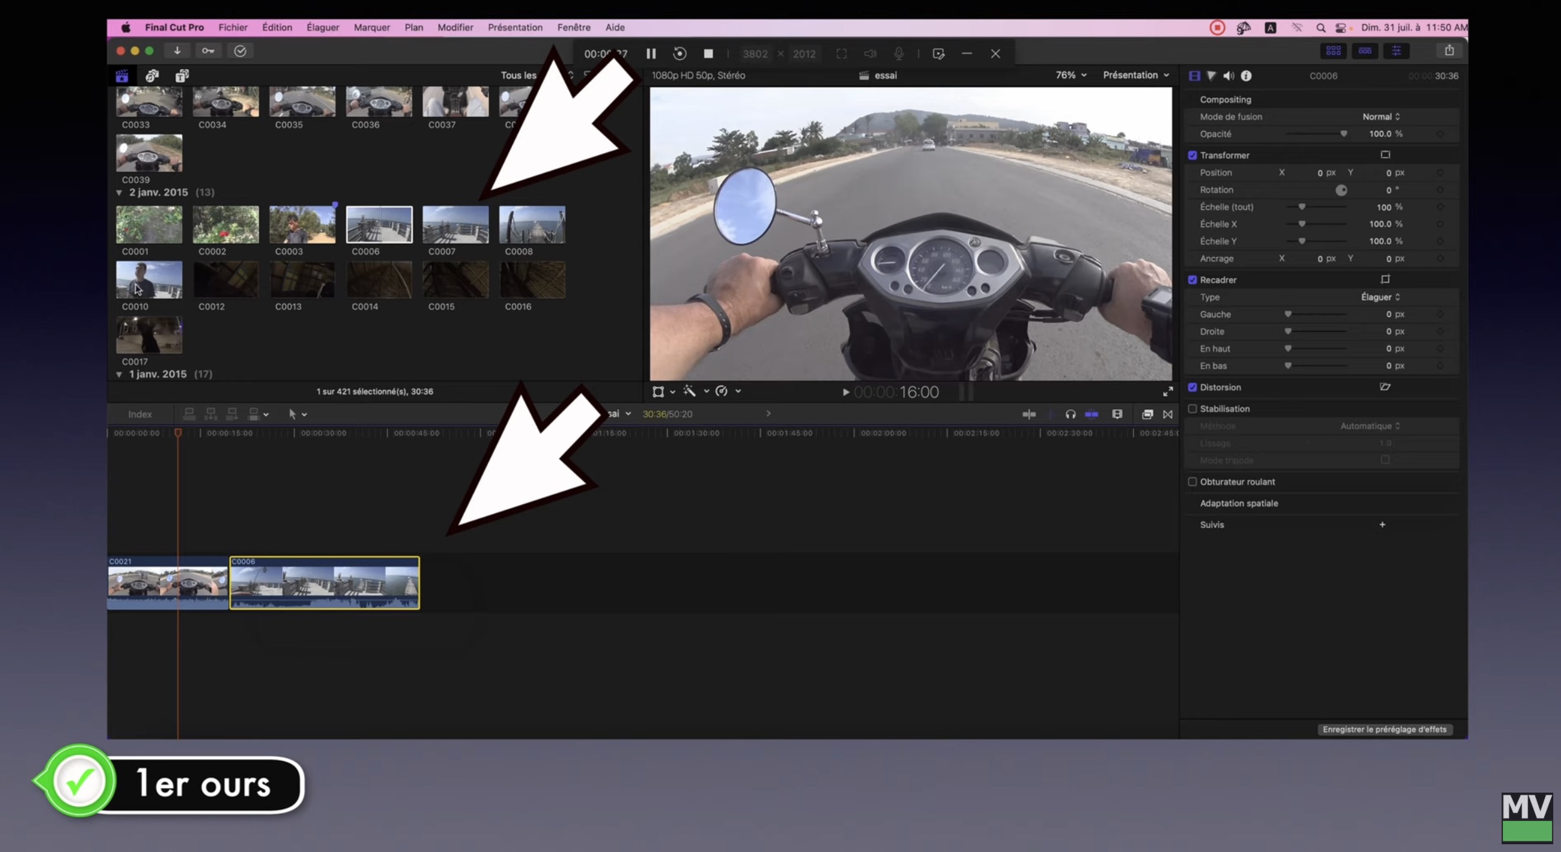Open clip appearance filmstrip icon
This screenshot has width=1561, height=852.
tap(1117, 414)
